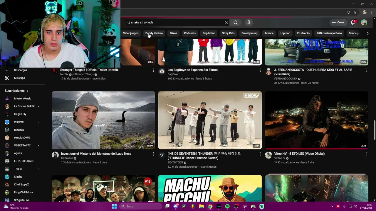376x211 pixels.
Task: Open more options for Los BagBoyz video
Action: tap(260, 70)
